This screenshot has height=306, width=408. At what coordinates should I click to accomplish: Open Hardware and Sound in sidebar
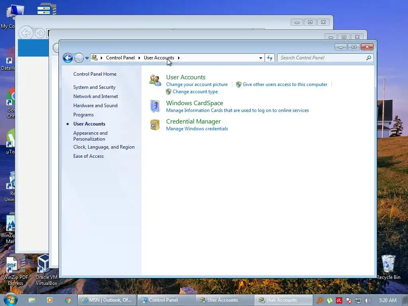point(95,105)
